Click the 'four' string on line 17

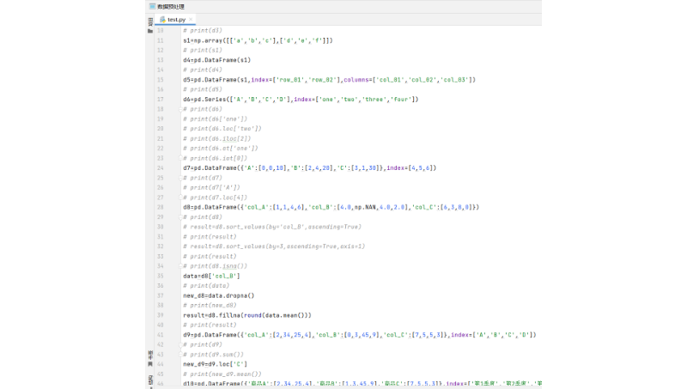pos(401,100)
